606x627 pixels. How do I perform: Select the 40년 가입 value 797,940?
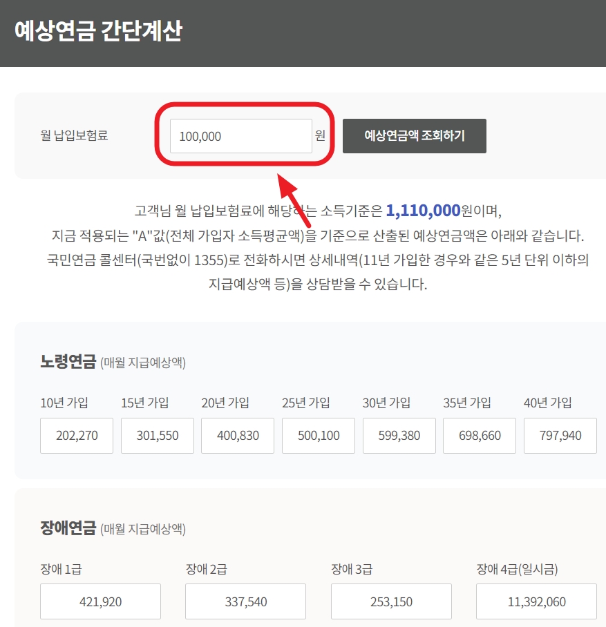[x=560, y=435]
